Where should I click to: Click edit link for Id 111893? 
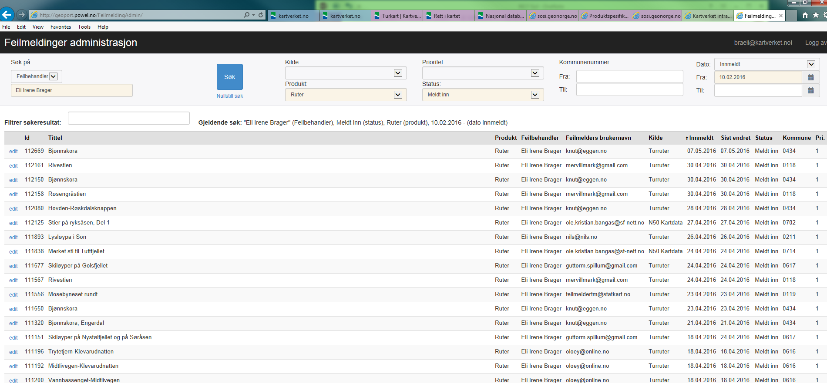pos(13,238)
